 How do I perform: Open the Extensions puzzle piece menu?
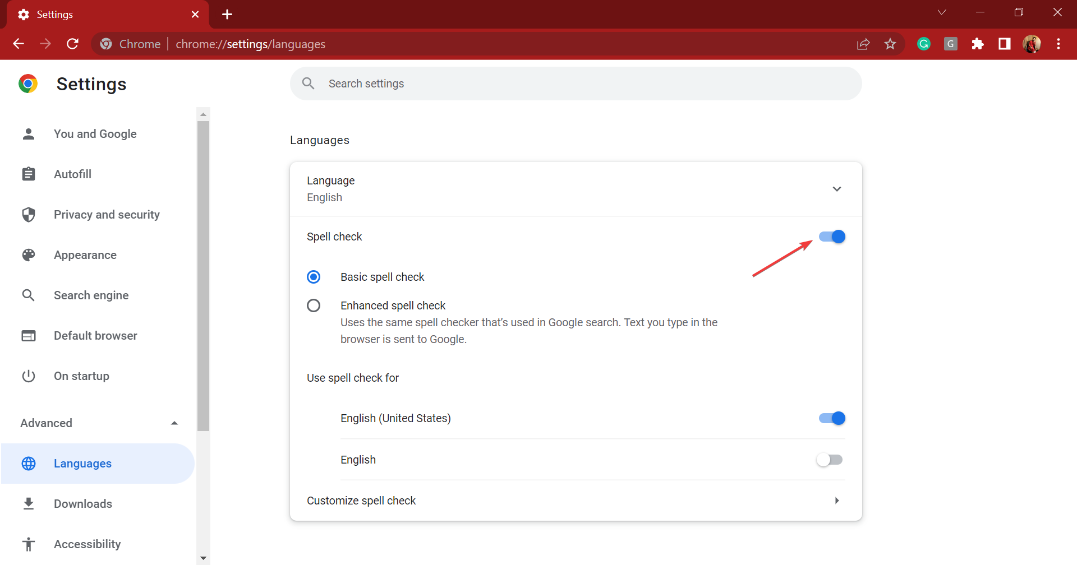978,44
